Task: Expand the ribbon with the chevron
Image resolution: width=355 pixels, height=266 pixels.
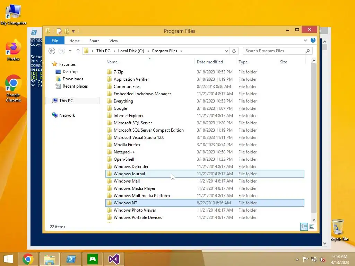Action: point(305,41)
